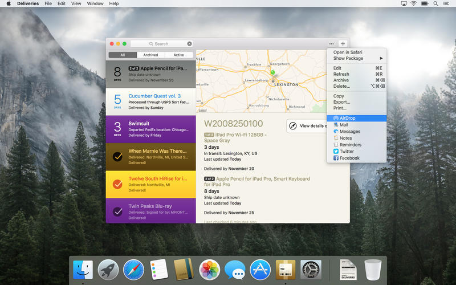Screen dimensions: 456x285
Task: Switch to Archived filter
Action: [150, 55]
